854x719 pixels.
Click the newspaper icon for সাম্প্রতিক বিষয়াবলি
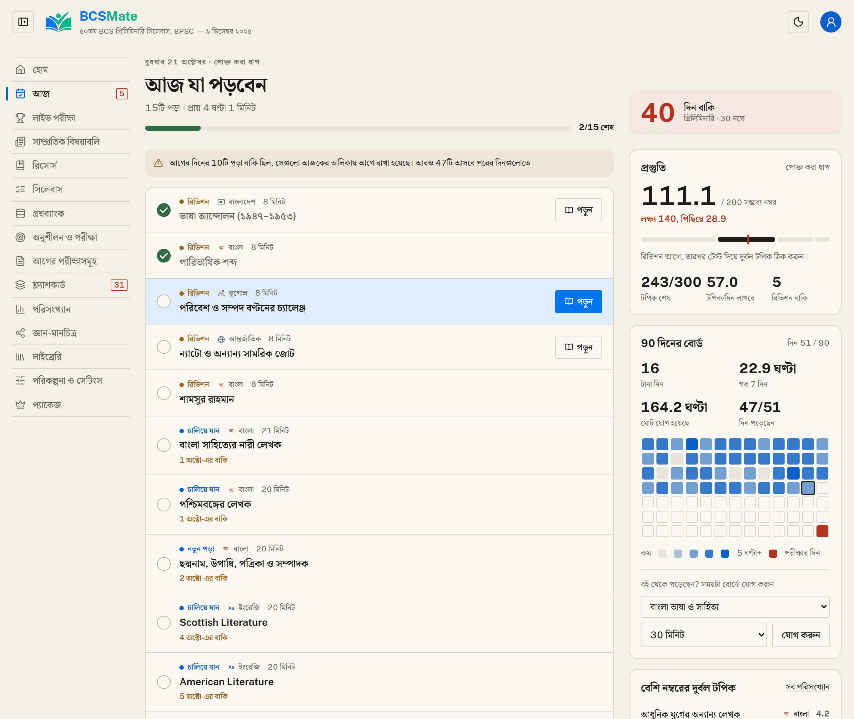tap(20, 141)
